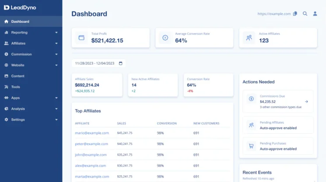The image size is (326, 182).
Task: Click the SALES column header
Action: (x=122, y=123)
